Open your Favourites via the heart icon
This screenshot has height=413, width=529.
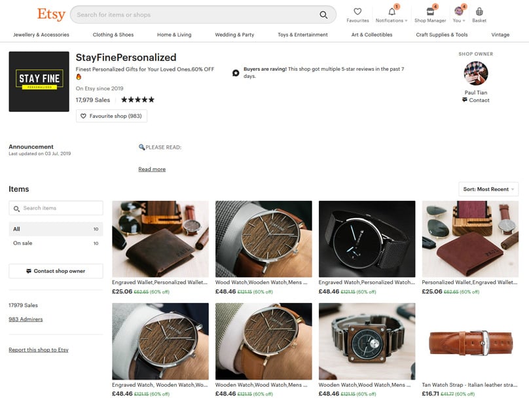pyautogui.click(x=357, y=12)
